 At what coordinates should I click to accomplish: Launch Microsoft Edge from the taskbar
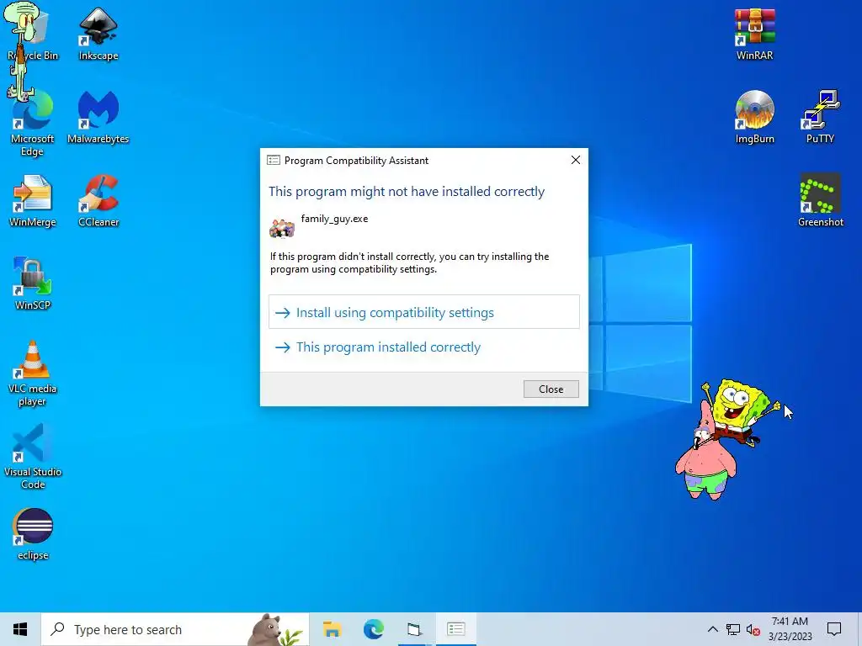click(x=374, y=629)
